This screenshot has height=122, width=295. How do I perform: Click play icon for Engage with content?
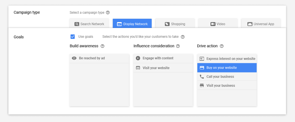tap(138, 58)
